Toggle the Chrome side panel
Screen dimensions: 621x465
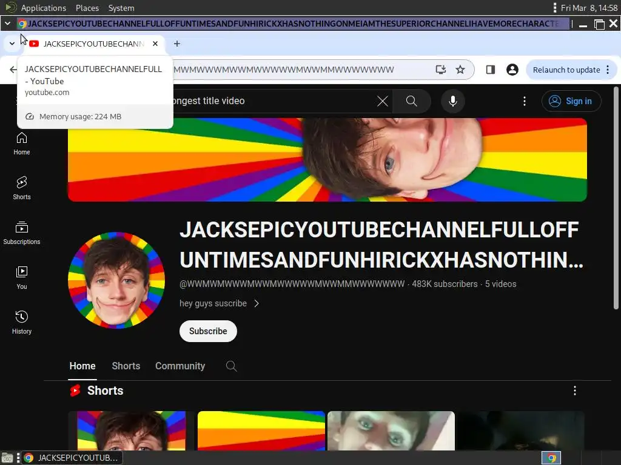(490, 70)
